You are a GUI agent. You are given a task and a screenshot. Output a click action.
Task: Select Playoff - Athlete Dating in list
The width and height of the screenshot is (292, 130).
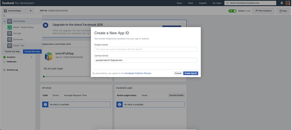pos(22,27)
